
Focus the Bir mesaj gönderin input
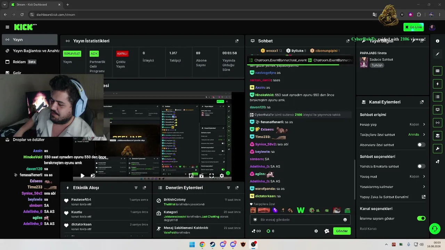pos(300,220)
